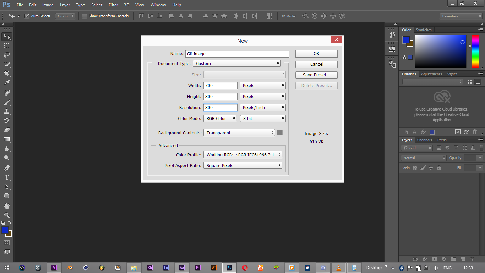Open the Height units dropdown
Viewport: 485px width, 273px height.
(x=263, y=96)
